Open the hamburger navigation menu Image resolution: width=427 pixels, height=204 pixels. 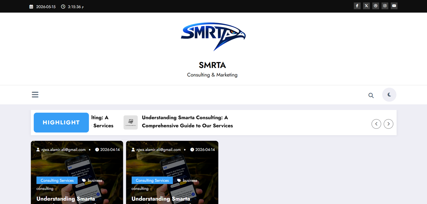(x=35, y=95)
